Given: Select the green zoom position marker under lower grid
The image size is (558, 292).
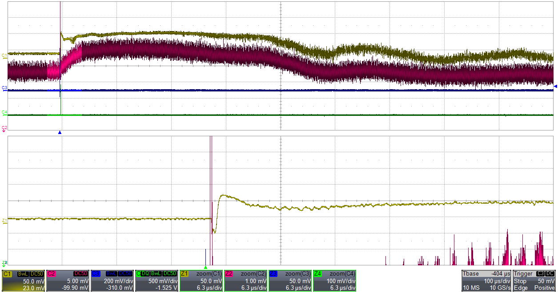Looking at the screenshot, I should coord(205,267).
